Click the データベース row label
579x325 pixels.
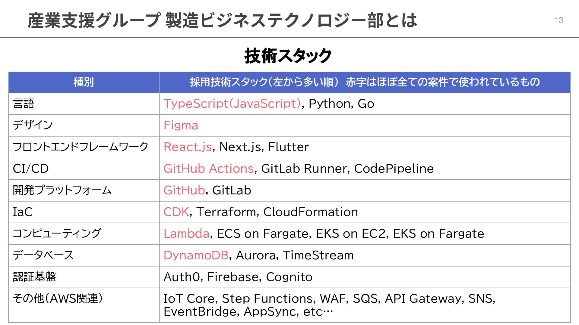[x=43, y=255]
